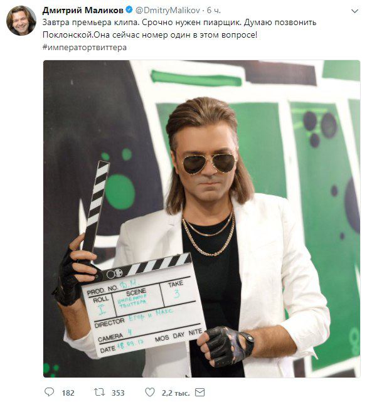Retweet using the retweet arrows icon

point(99,392)
